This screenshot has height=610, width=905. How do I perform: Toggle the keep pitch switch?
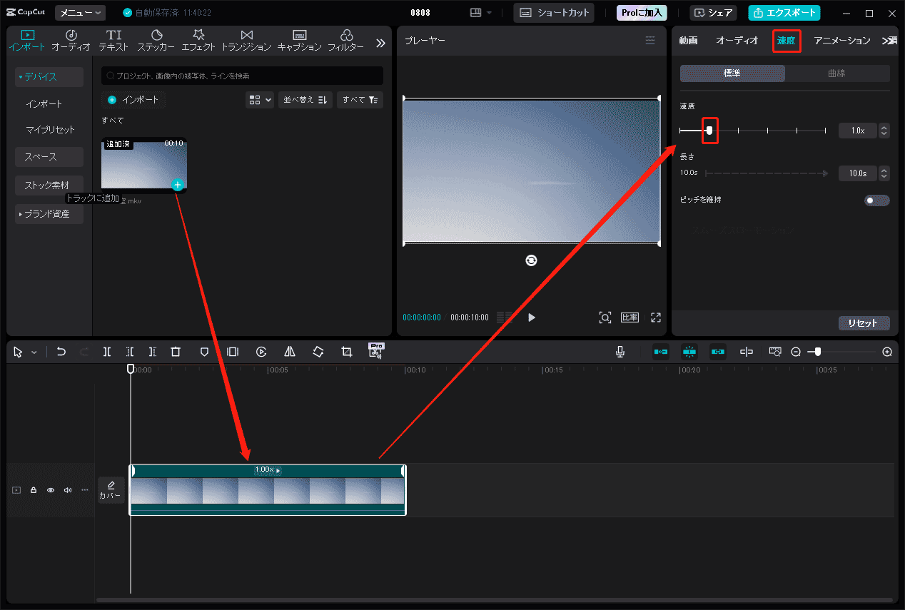coord(876,200)
